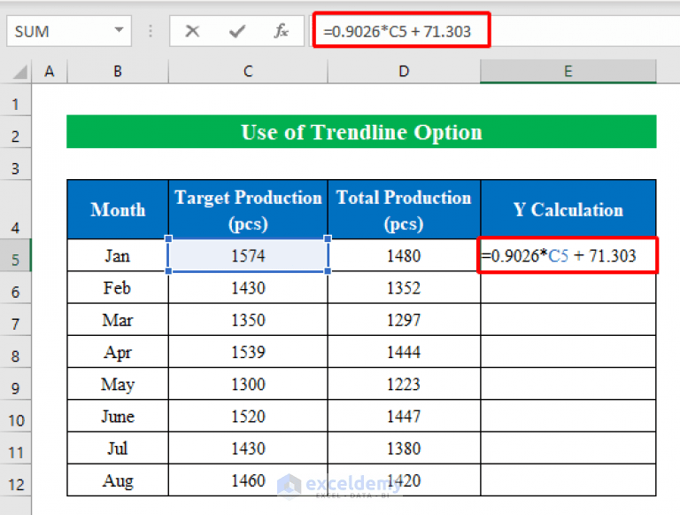Select column C header
The image size is (680, 515).
(x=248, y=71)
